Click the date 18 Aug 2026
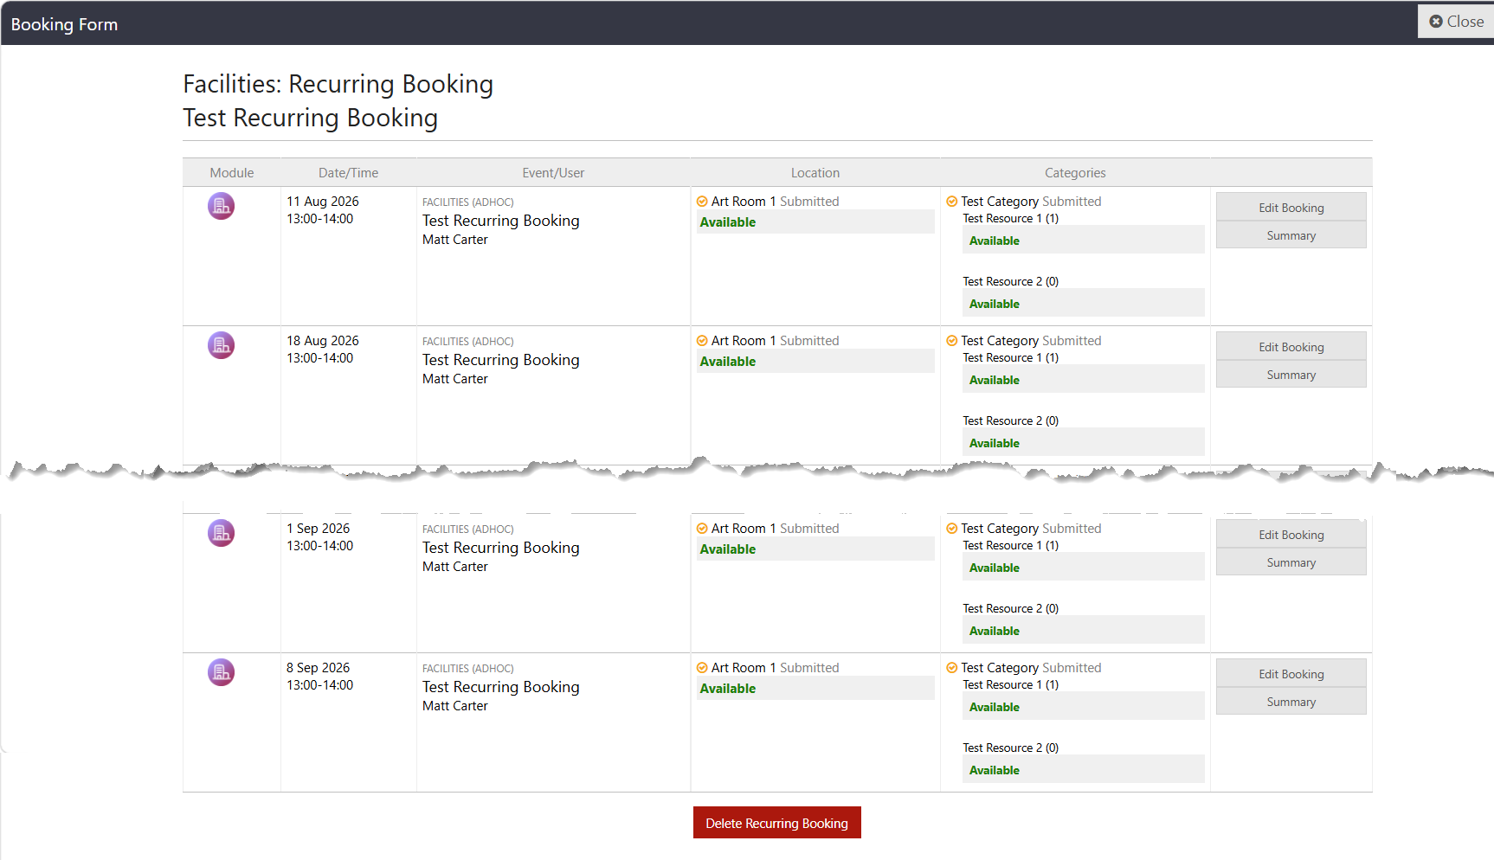The height and width of the screenshot is (860, 1494). coord(323,341)
